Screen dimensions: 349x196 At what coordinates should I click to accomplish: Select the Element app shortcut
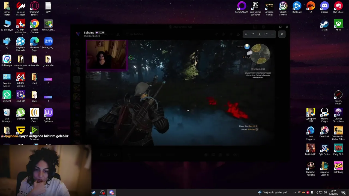pyautogui.click(x=7, y=96)
